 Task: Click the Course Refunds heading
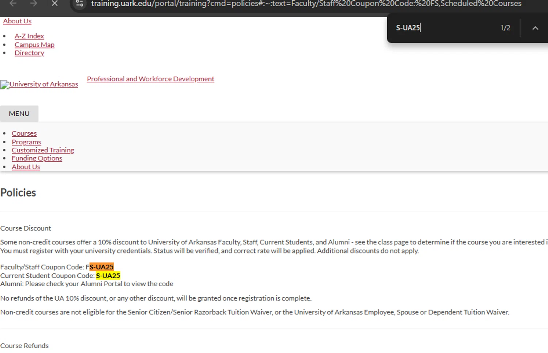click(24, 346)
